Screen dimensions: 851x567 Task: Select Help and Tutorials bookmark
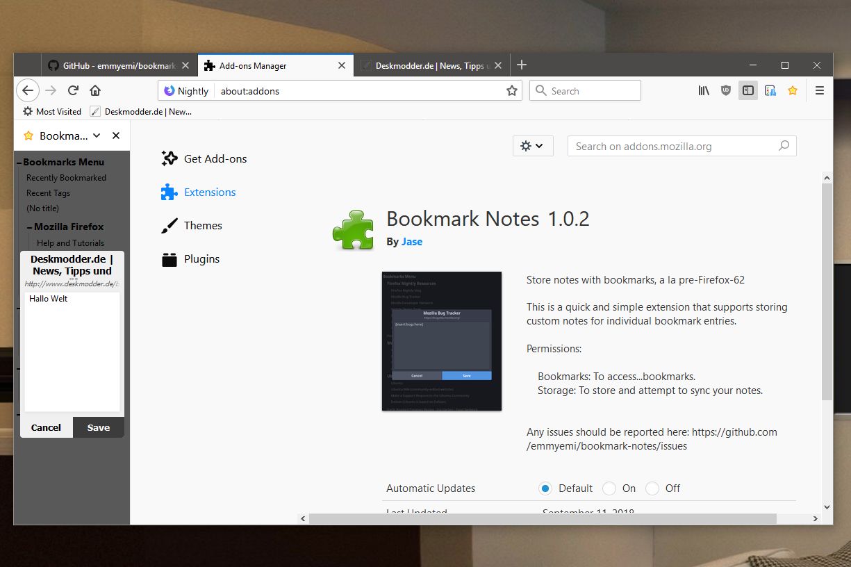[71, 243]
